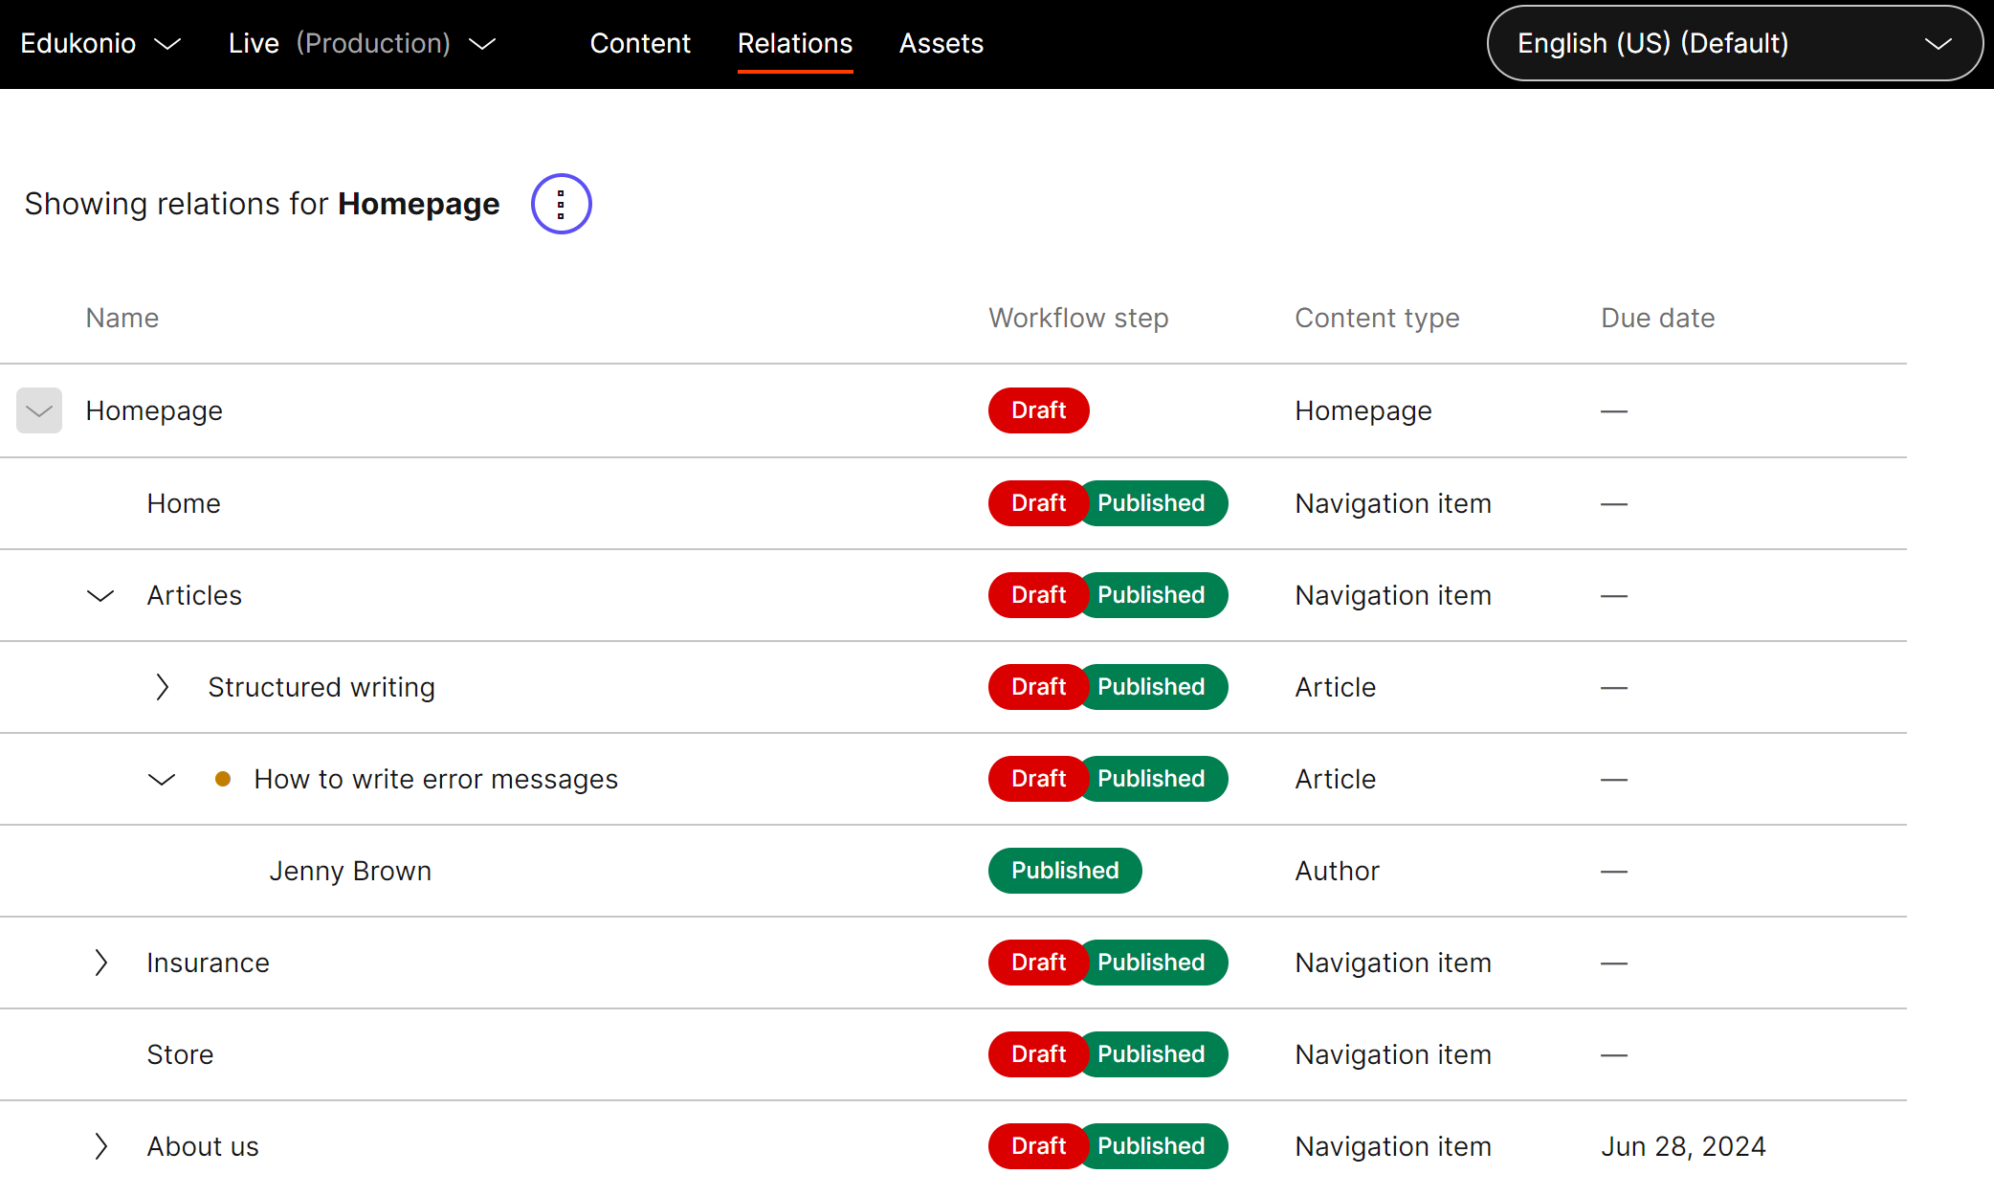Click the Home navigation item name

click(x=184, y=503)
